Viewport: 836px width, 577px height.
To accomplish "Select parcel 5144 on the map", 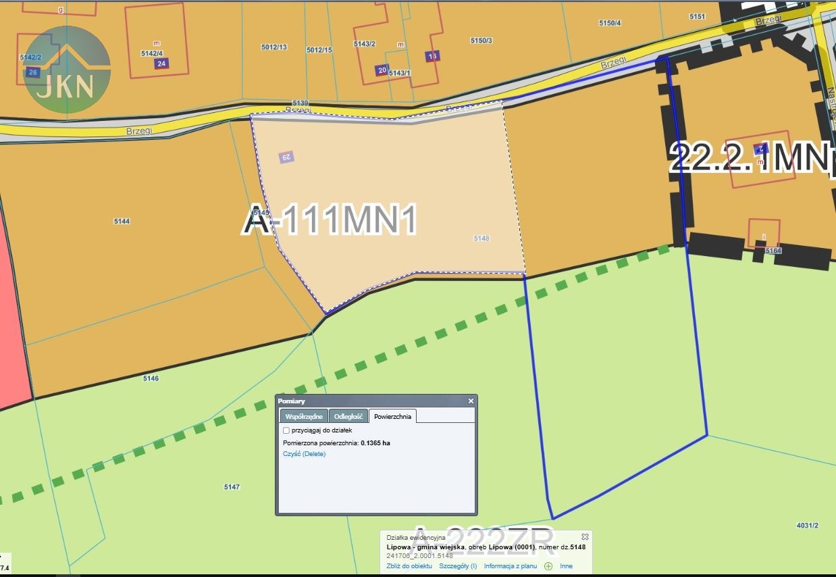I will [122, 221].
